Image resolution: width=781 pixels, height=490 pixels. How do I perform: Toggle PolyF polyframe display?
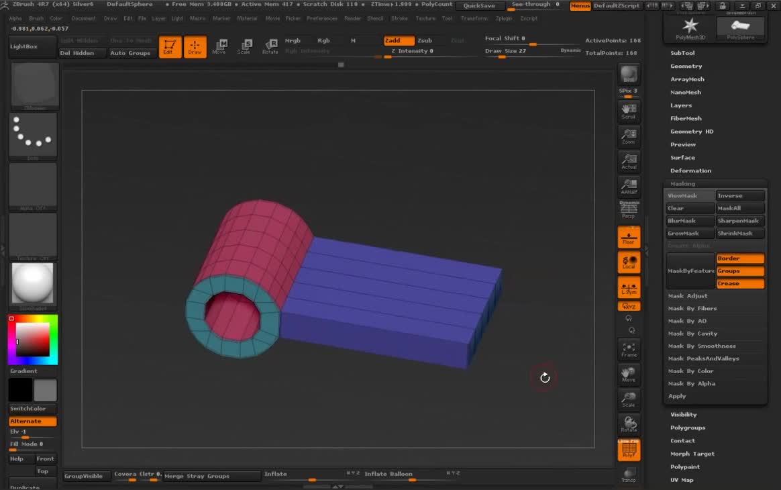point(629,450)
